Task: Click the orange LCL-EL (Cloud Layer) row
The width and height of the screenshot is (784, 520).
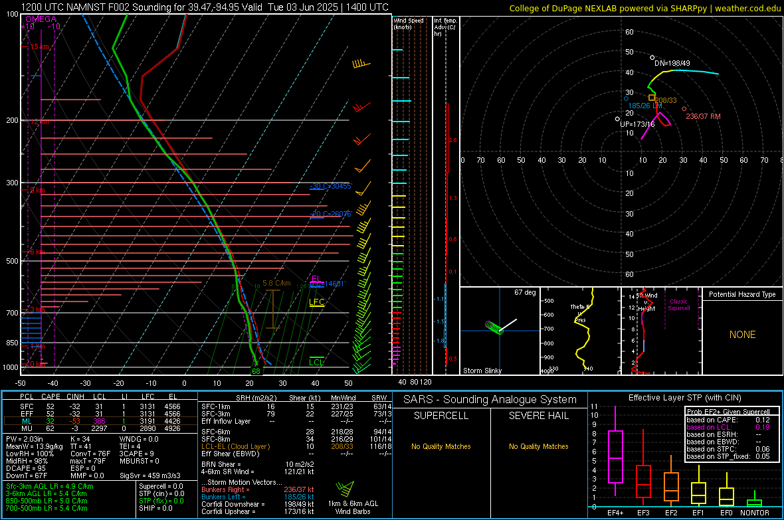Action: 296,446
